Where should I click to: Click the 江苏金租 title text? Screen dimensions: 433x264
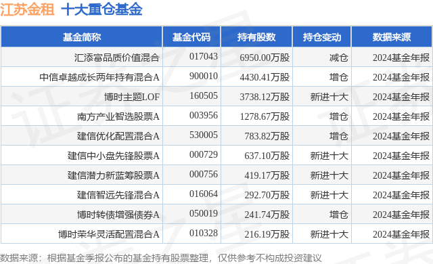point(27,9)
